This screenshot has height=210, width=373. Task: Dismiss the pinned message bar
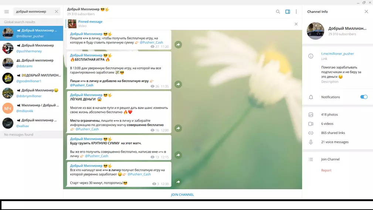tap(296, 24)
